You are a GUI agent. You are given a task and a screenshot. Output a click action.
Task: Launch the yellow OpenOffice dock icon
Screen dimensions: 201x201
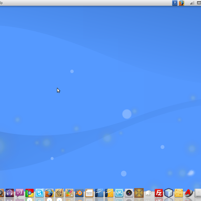(109, 193)
